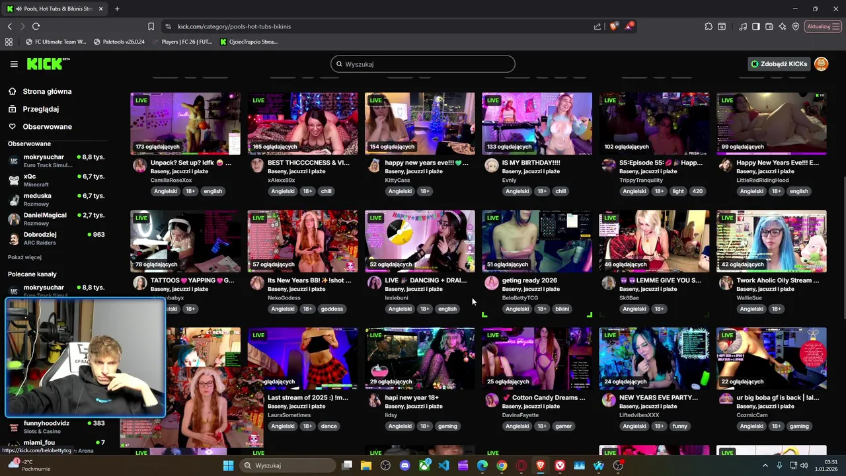Open Obserwowane in the sidebar

click(x=47, y=127)
